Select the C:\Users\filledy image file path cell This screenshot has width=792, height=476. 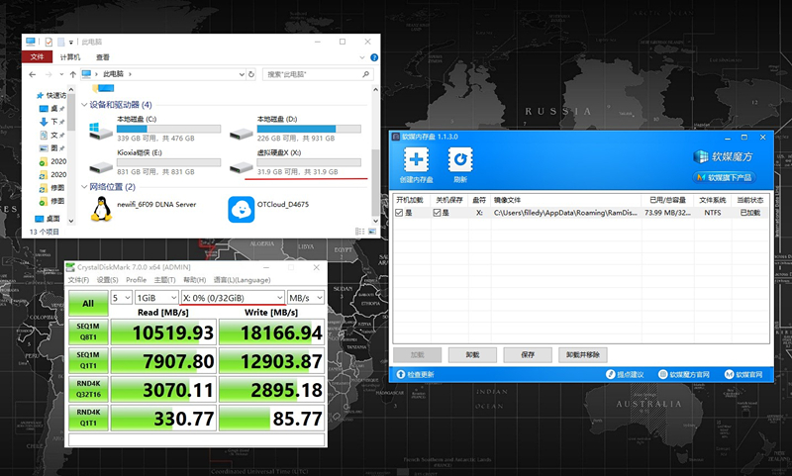coord(565,213)
